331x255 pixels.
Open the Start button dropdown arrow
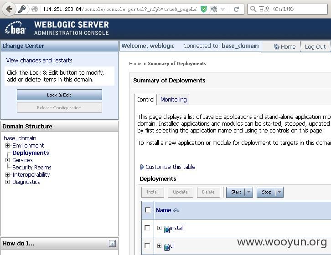click(249, 192)
